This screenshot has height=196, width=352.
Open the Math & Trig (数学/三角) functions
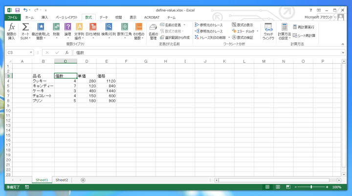click(124, 31)
